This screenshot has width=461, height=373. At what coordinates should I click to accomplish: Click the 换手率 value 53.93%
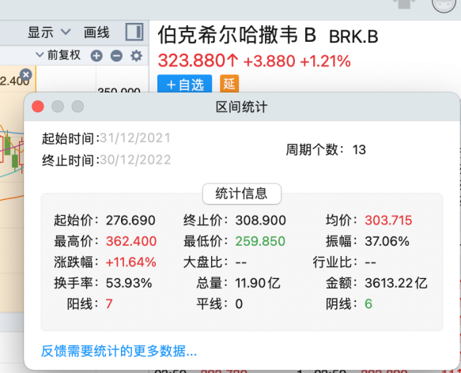click(x=129, y=283)
